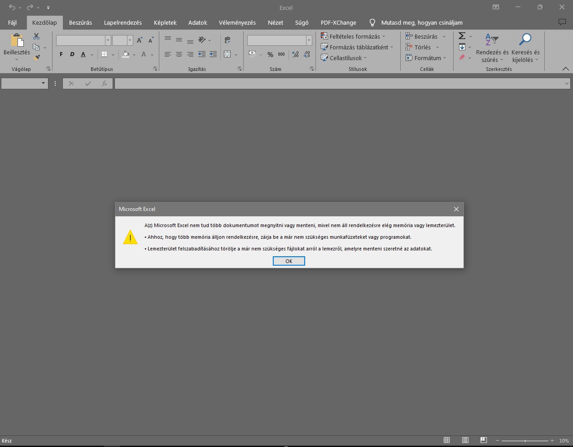
Task: Click increase decimal places icon
Action: tap(295, 54)
